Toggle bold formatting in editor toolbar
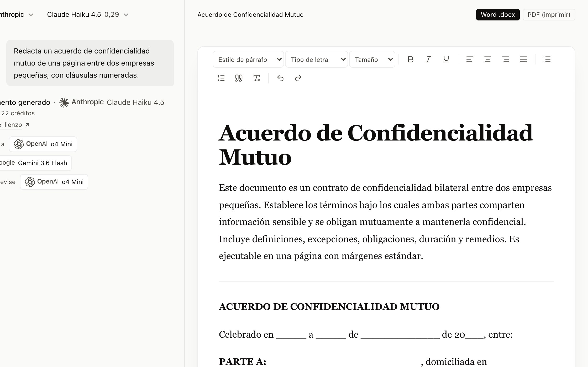 (411, 60)
